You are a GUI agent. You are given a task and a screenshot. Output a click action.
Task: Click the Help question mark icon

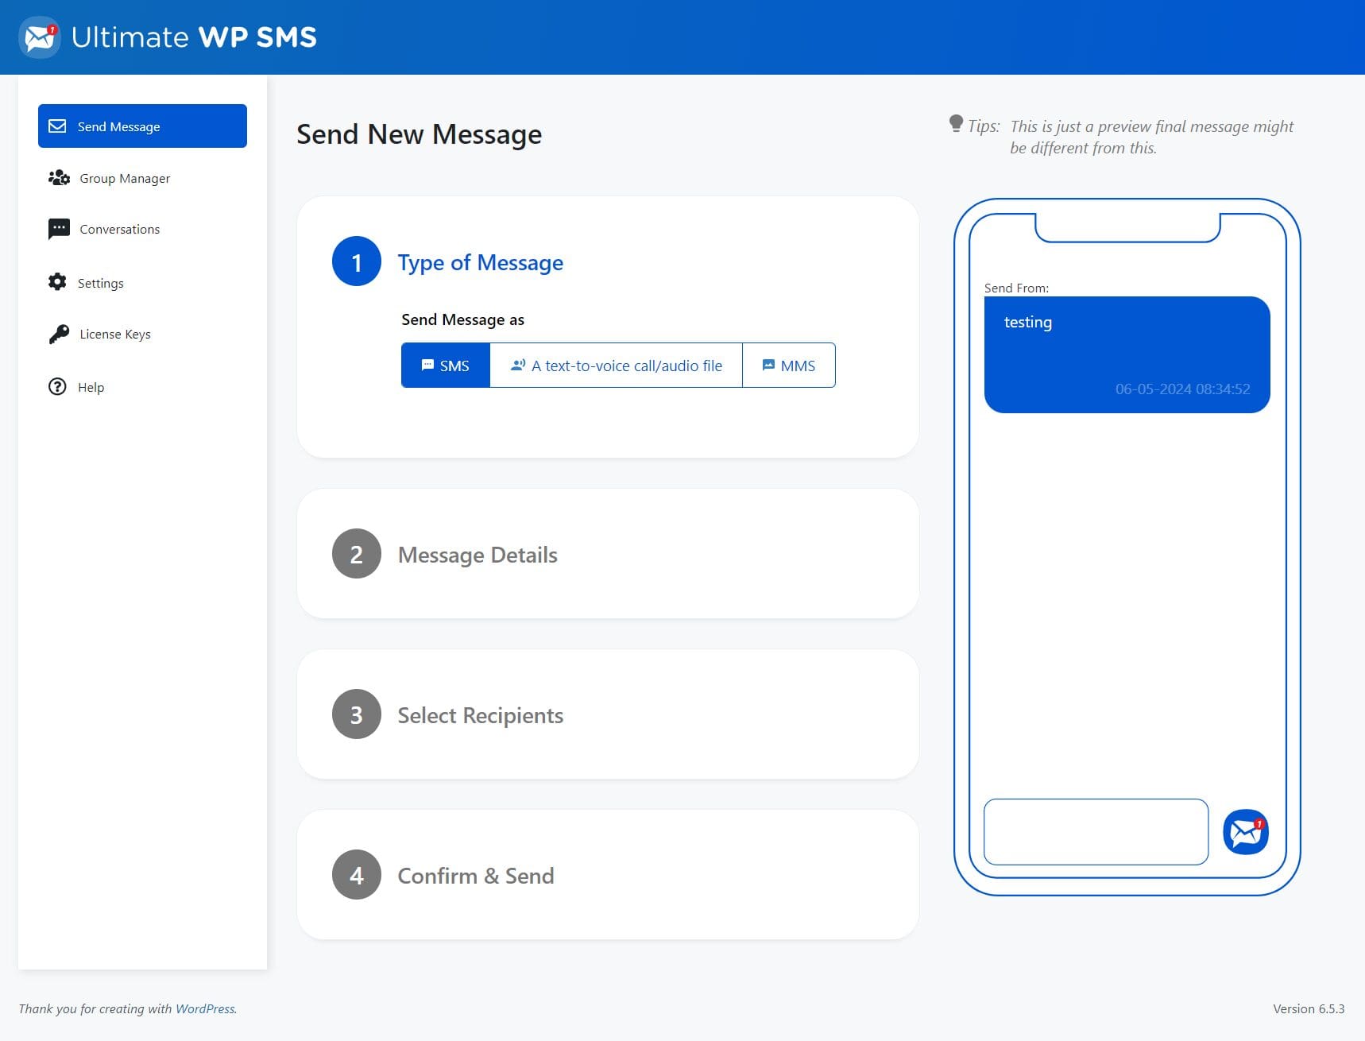coord(57,387)
